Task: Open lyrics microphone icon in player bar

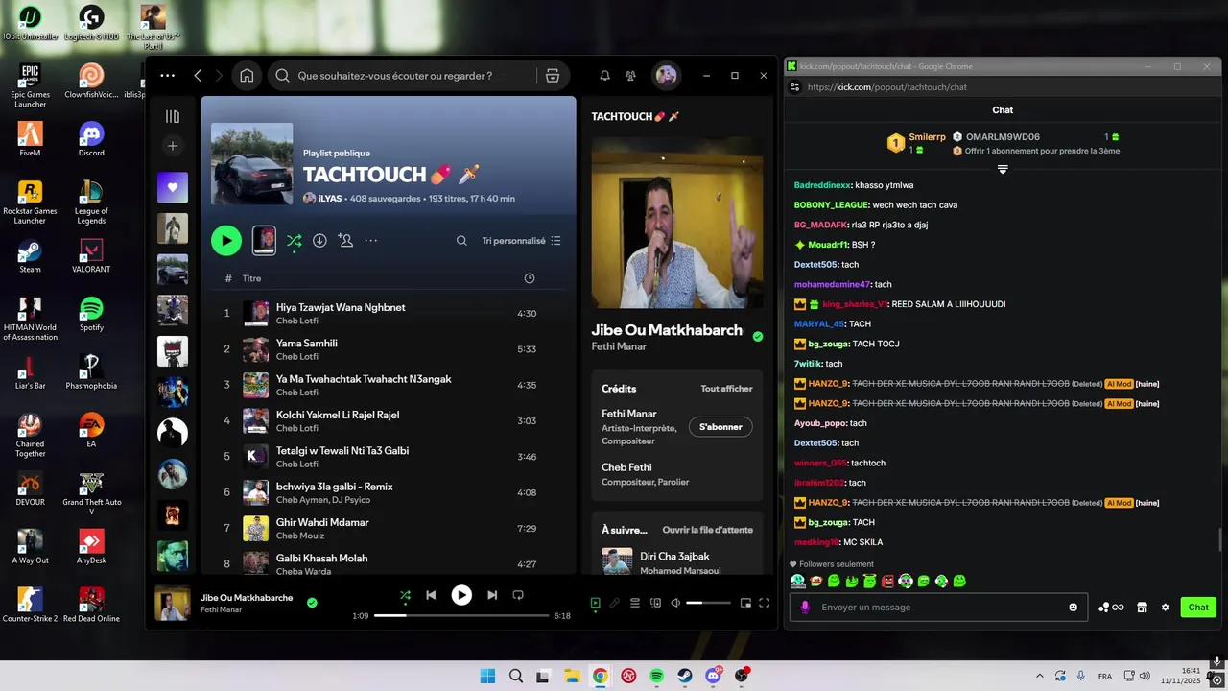Action: coord(615,603)
